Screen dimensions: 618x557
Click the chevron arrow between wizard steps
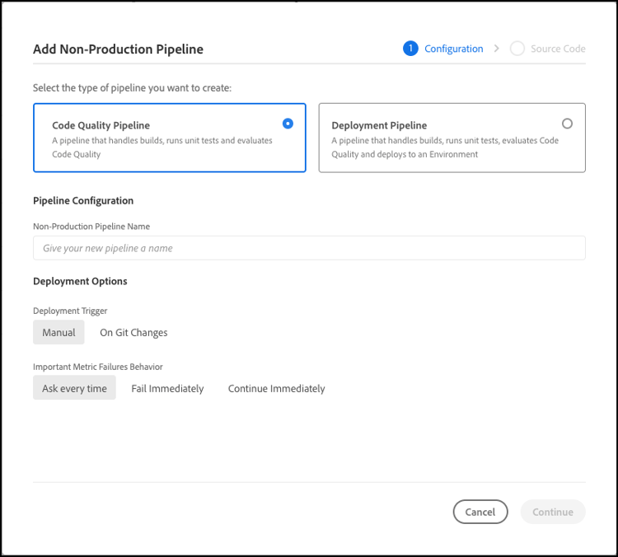(x=497, y=49)
